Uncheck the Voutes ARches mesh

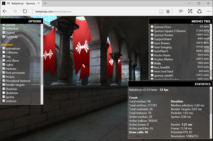point(152,59)
